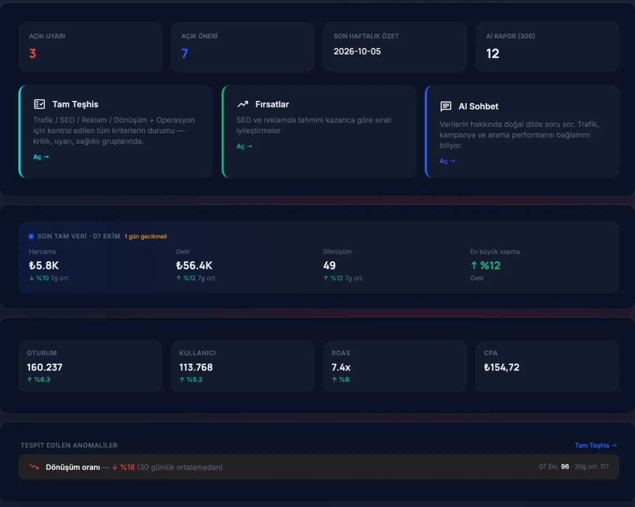Screen dimensions: 635x507
Task: Click the red %18 drop in the anomaly row
Action: (x=123, y=467)
